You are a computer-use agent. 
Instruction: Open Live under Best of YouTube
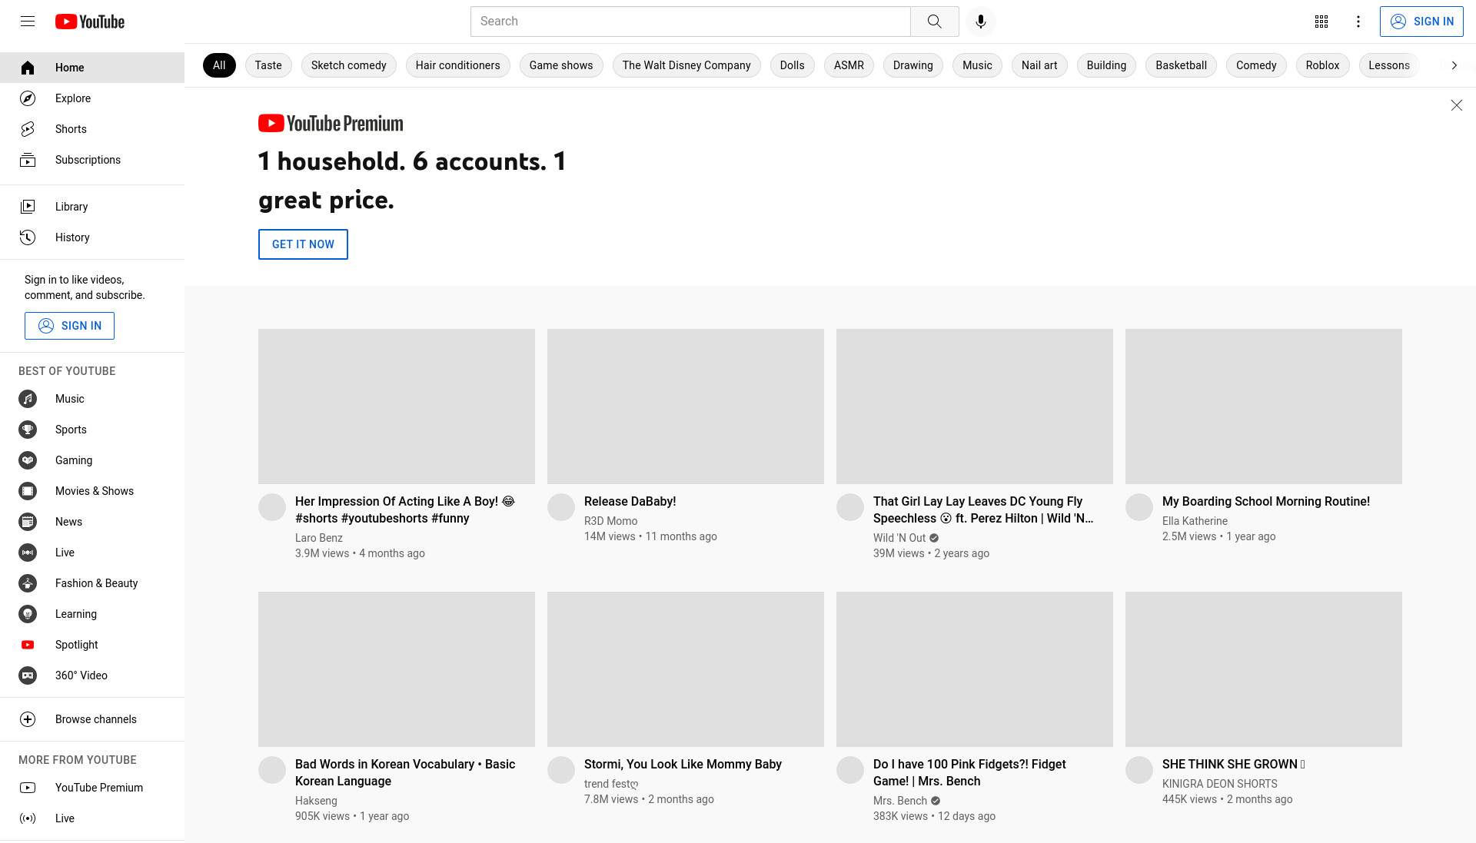pyautogui.click(x=92, y=553)
